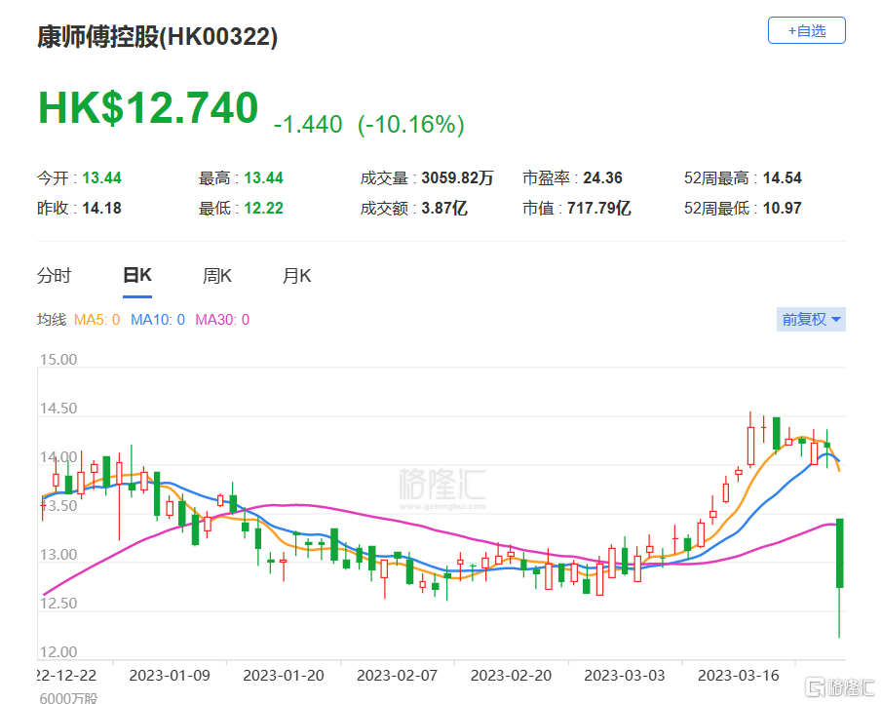
Task: Click the 52周最高 value 14.54
Action: [x=783, y=177]
